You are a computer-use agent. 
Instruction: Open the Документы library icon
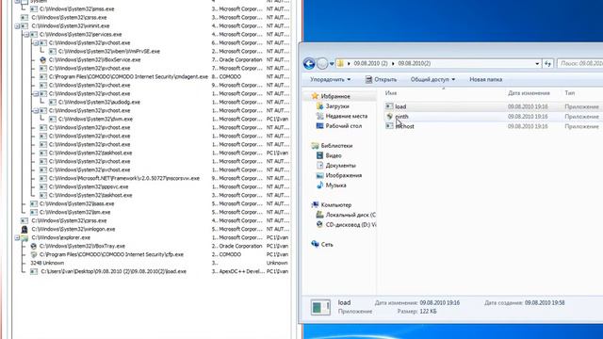[x=319, y=166]
